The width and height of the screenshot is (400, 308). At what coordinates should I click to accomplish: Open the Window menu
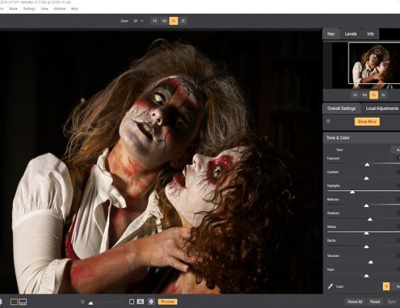(59, 8)
